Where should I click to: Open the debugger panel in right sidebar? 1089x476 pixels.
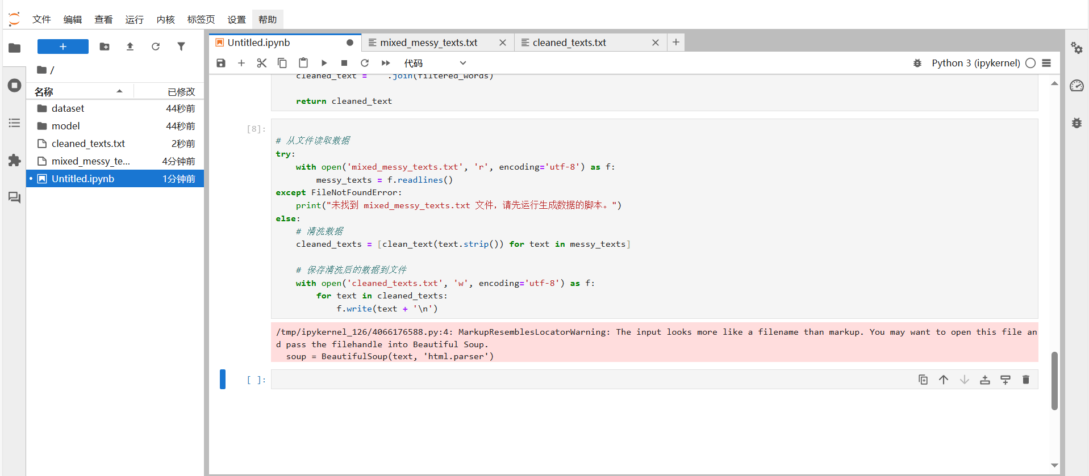(1077, 123)
